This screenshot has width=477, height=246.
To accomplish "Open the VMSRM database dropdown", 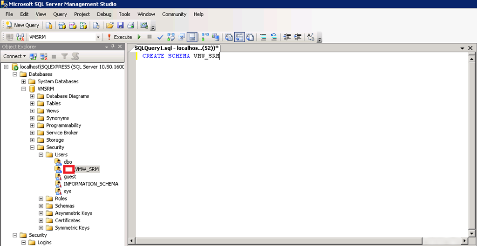I will tap(98, 37).
